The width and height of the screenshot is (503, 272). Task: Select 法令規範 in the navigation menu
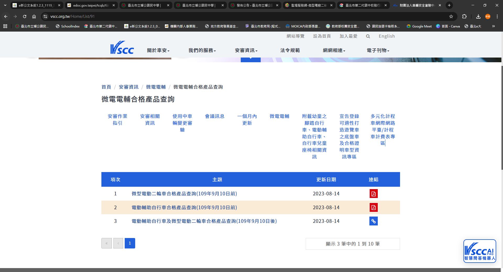[290, 50]
